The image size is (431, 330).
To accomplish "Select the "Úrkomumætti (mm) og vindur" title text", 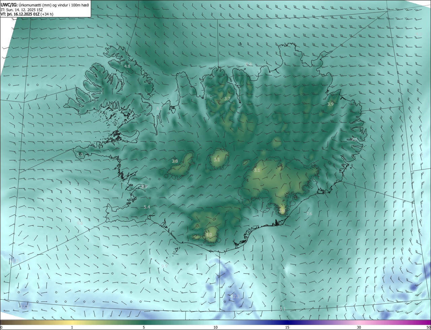I will tap(42, 5).
